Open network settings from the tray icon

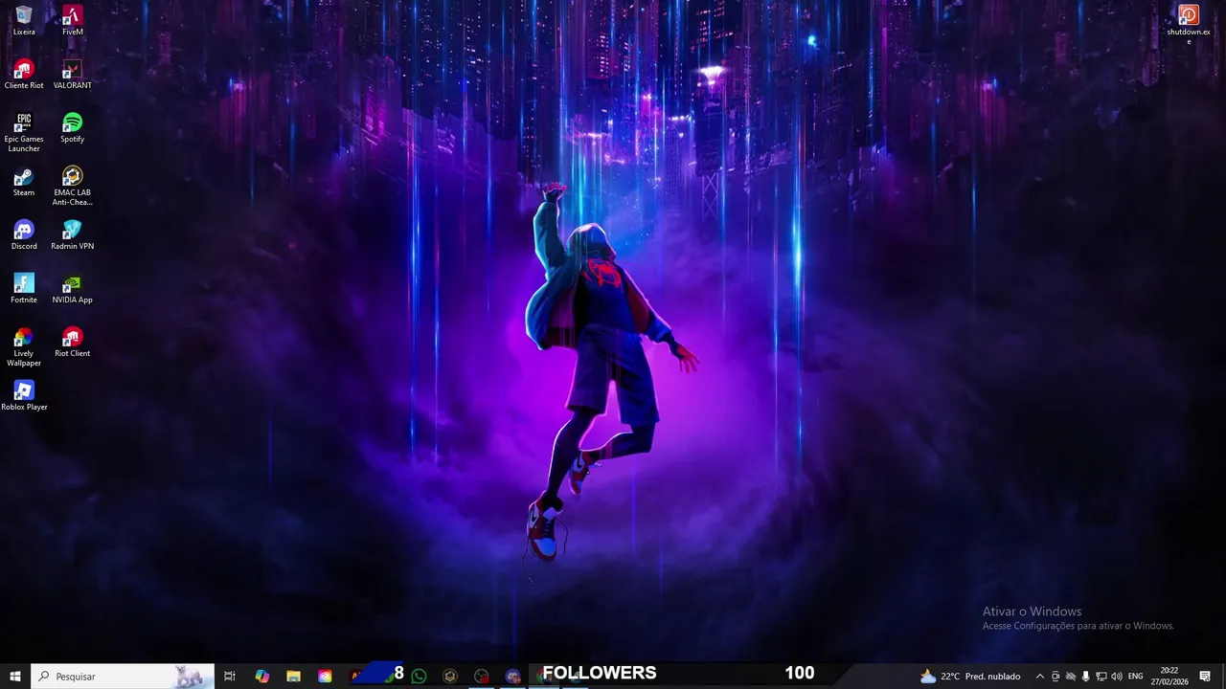pos(1101,677)
